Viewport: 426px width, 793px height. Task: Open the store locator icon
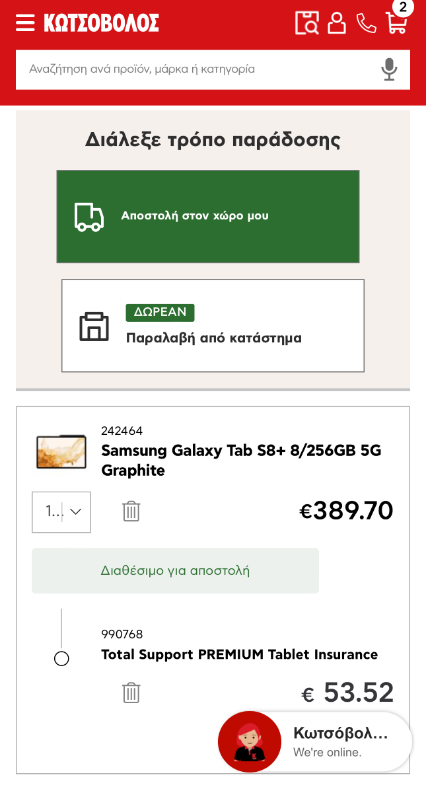point(306,23)
